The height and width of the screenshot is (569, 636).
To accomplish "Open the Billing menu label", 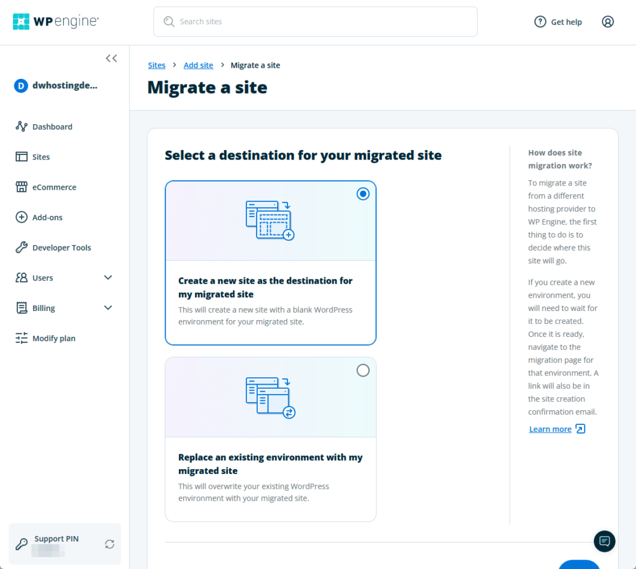I will click(44, 308).
